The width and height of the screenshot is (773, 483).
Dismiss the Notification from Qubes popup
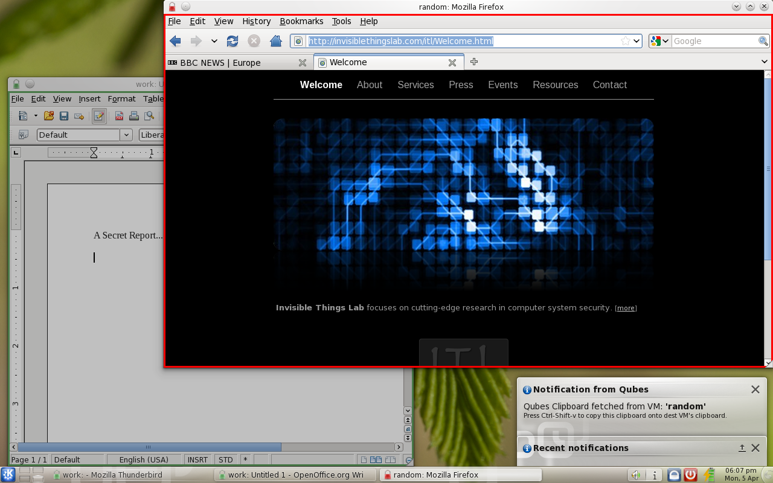[x=755, y=389]
